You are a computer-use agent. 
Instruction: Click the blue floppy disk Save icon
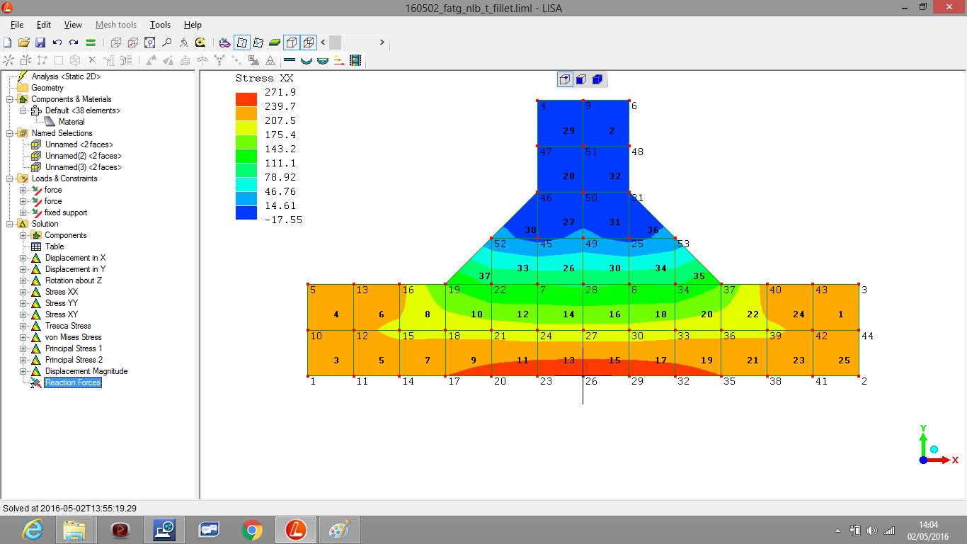pos(40,42)
